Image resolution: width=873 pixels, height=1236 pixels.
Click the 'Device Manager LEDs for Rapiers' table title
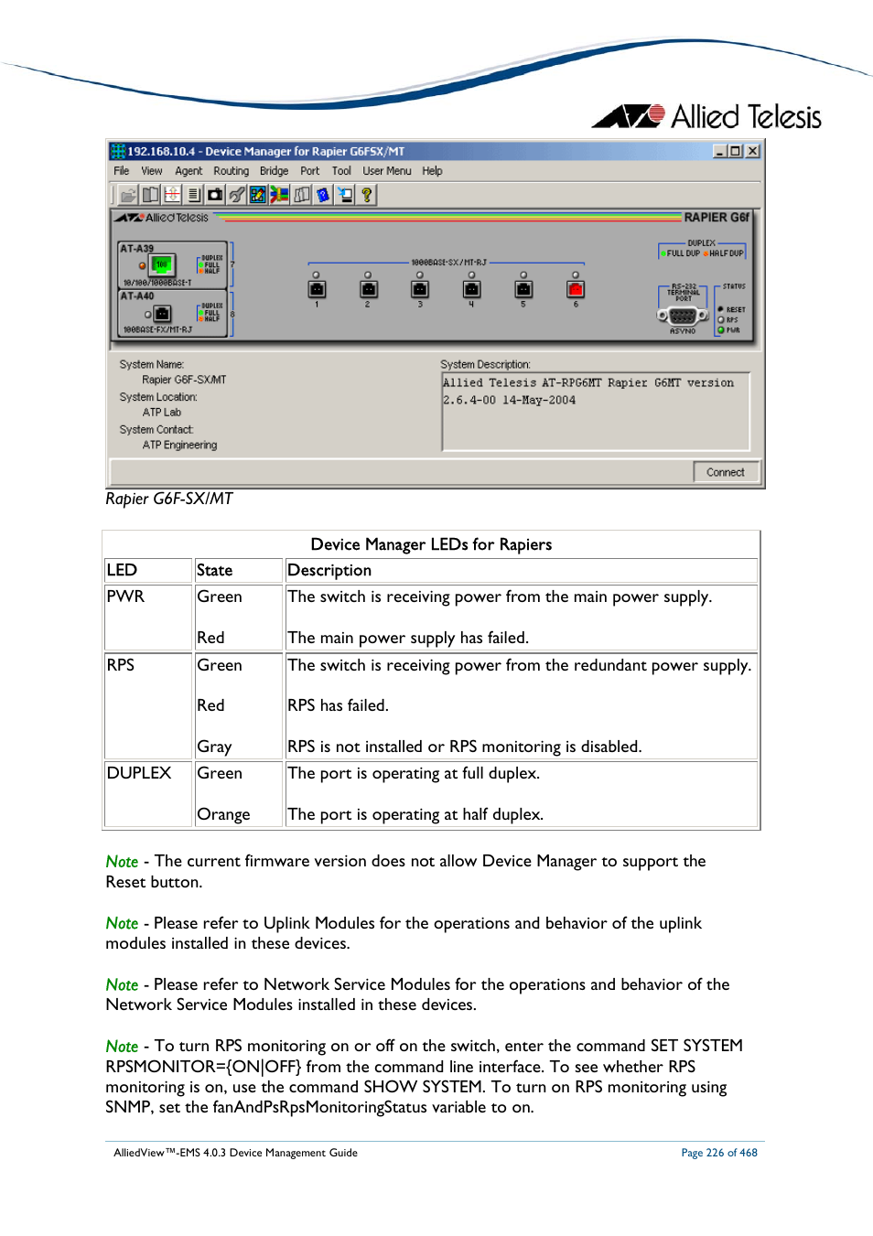tap(431, 544)
